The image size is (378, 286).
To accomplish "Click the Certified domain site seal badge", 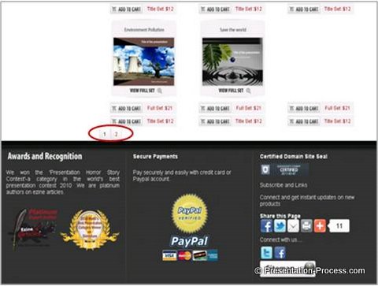I will tap(284, 170).
